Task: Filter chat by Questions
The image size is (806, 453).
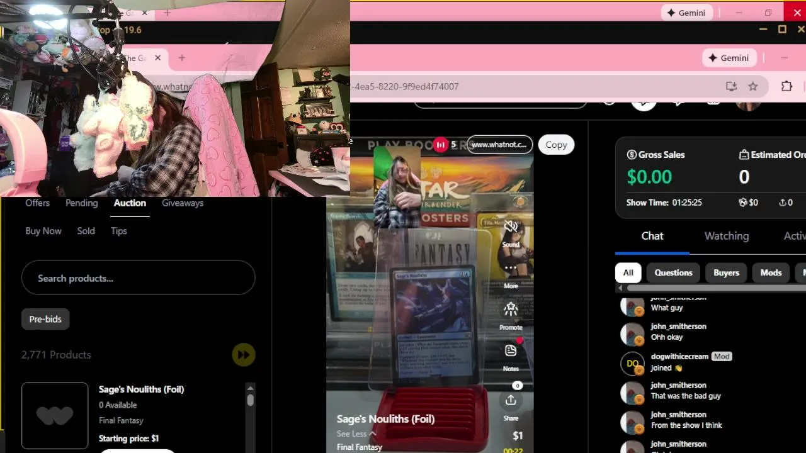Action: 673,272
